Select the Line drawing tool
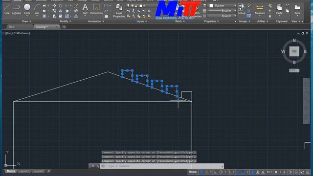The width and height of the screenshot is (313, 176). pyautogui.click(x=7, y=9)
